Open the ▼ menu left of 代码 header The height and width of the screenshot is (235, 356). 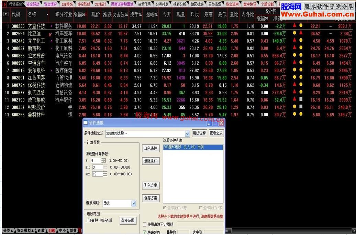coord(6,14)
